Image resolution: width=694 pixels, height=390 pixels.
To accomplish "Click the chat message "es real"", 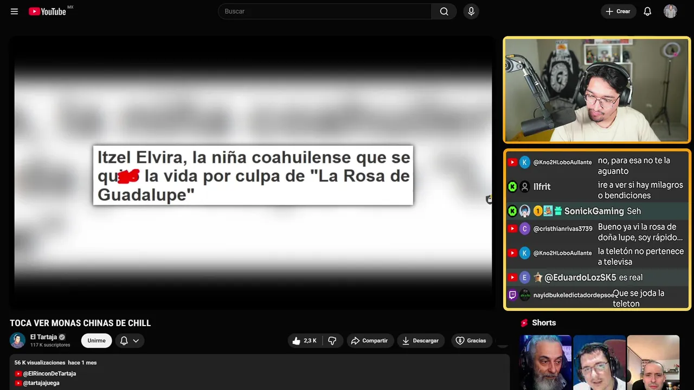I will coord(631,277).
